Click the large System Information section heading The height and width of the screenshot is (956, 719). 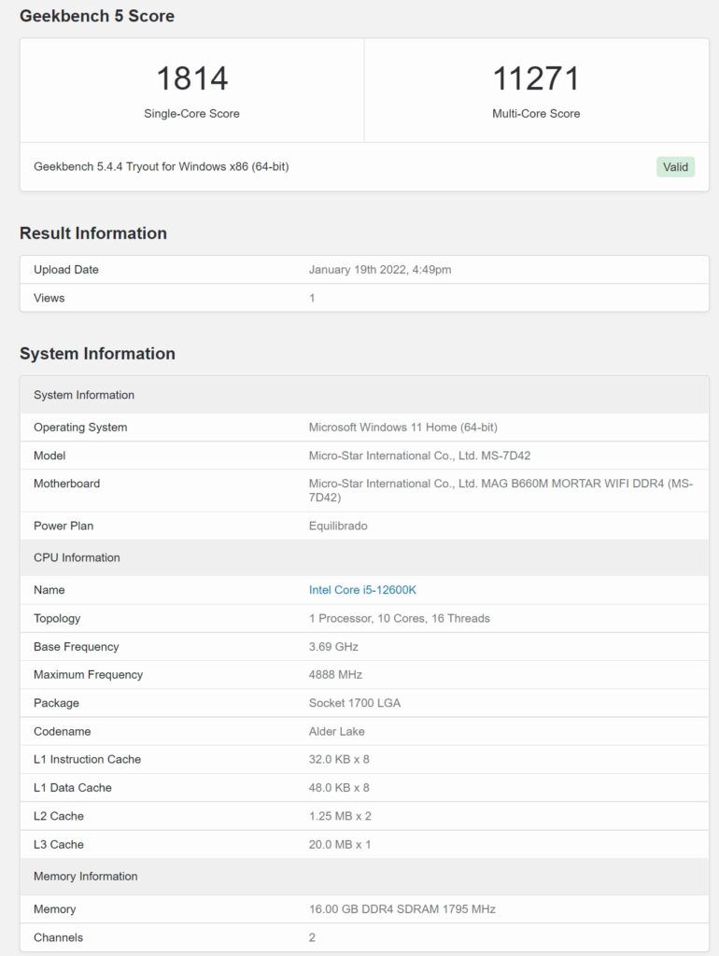(x=97, y=354)
